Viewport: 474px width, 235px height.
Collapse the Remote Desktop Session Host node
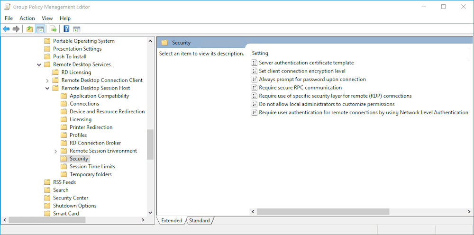point(47,88)
